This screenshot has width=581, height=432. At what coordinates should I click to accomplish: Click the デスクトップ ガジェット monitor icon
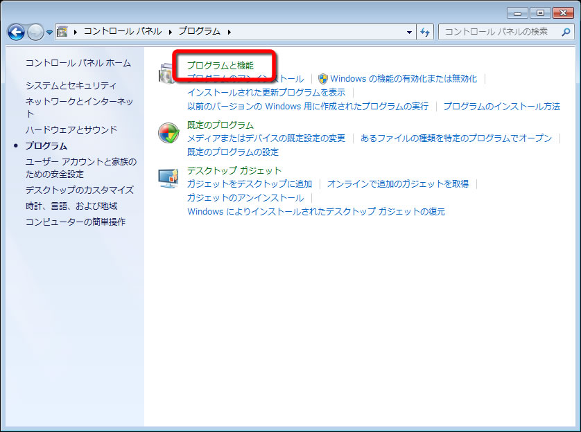168,179
